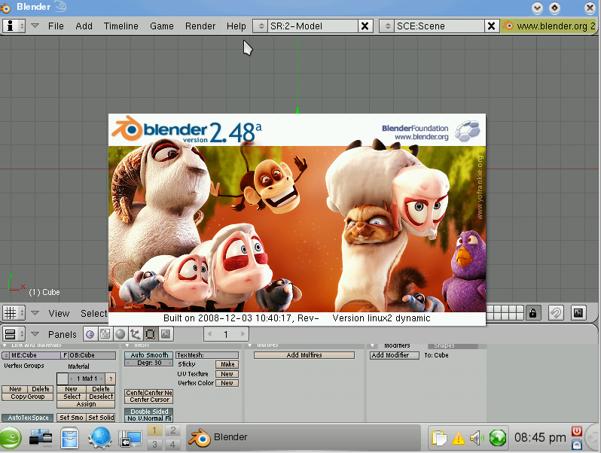
Task: Open the File menu
Action: (x=56, y=26)
